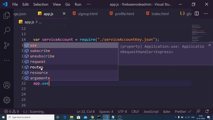Change line endings via CRLF indicator
The width and height of the screenshot is (213, 120).
pos(135,112)
